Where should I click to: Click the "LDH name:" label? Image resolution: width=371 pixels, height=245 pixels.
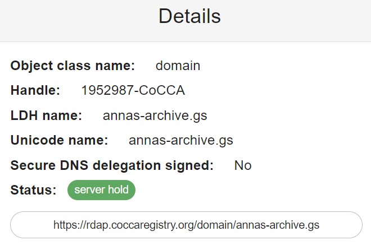tap(46, 116)
